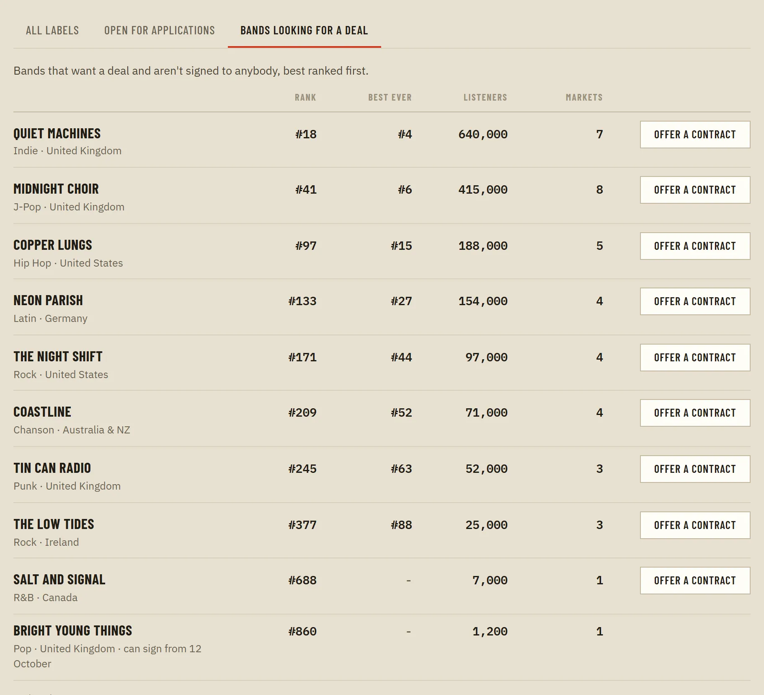Click the Tin Can Radio band name
The width and height of the screenshot is (764, 695).
click(x=52, y=468)
